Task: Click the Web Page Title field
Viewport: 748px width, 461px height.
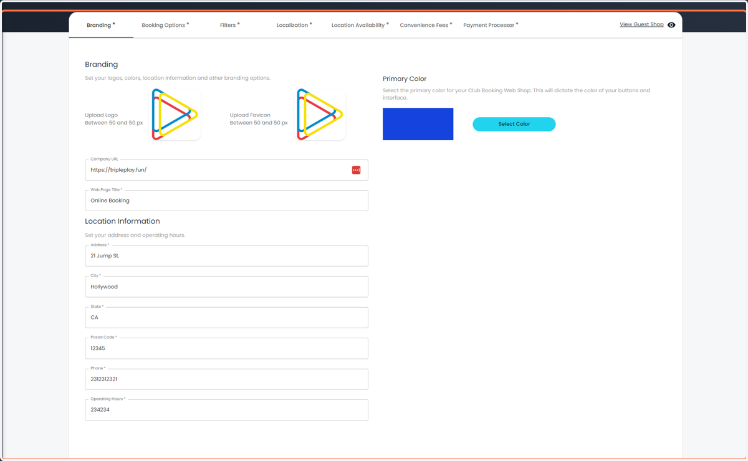Action: tap(226, 201)
